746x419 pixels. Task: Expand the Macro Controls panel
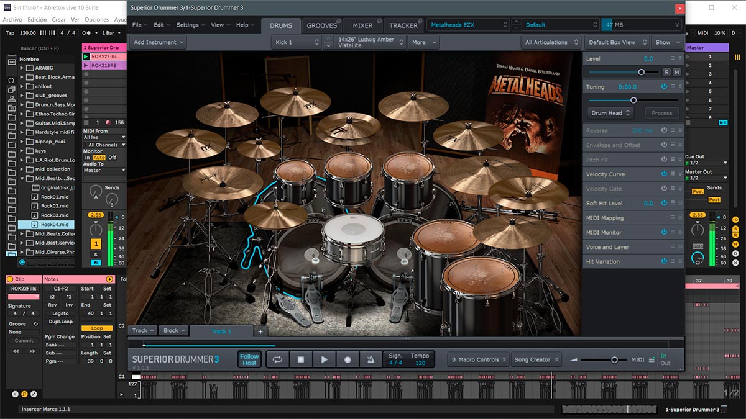(x=479, y=359)
